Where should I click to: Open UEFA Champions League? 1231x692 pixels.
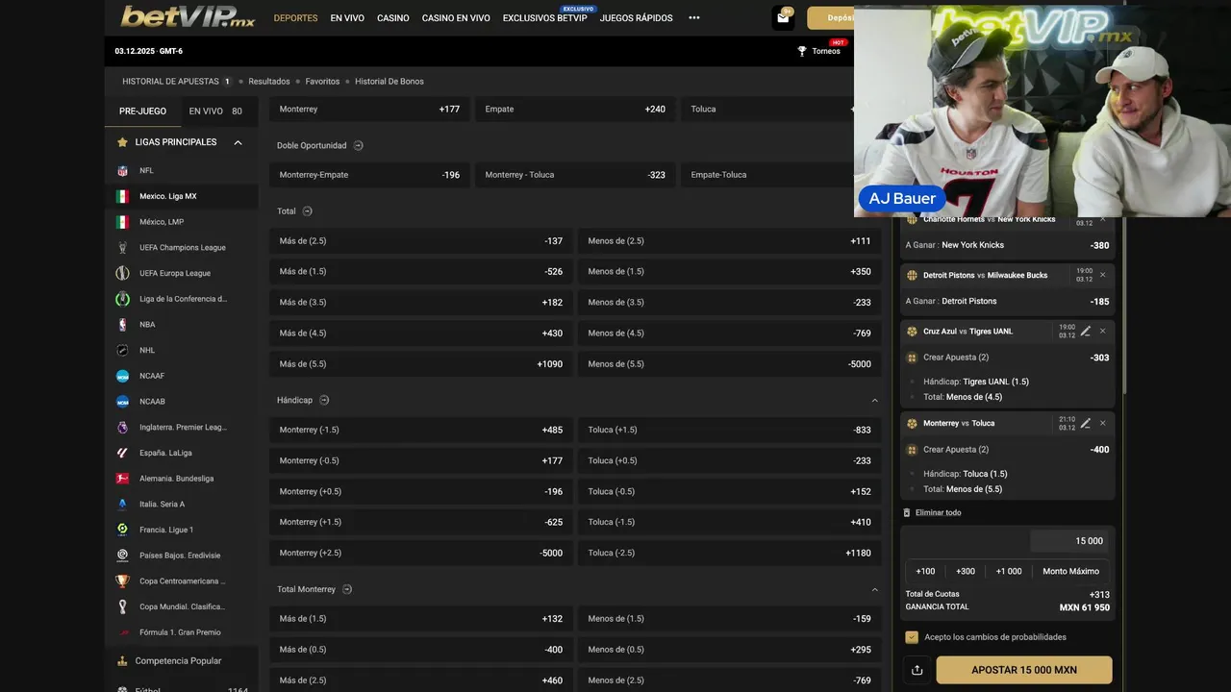pos(182,247)
